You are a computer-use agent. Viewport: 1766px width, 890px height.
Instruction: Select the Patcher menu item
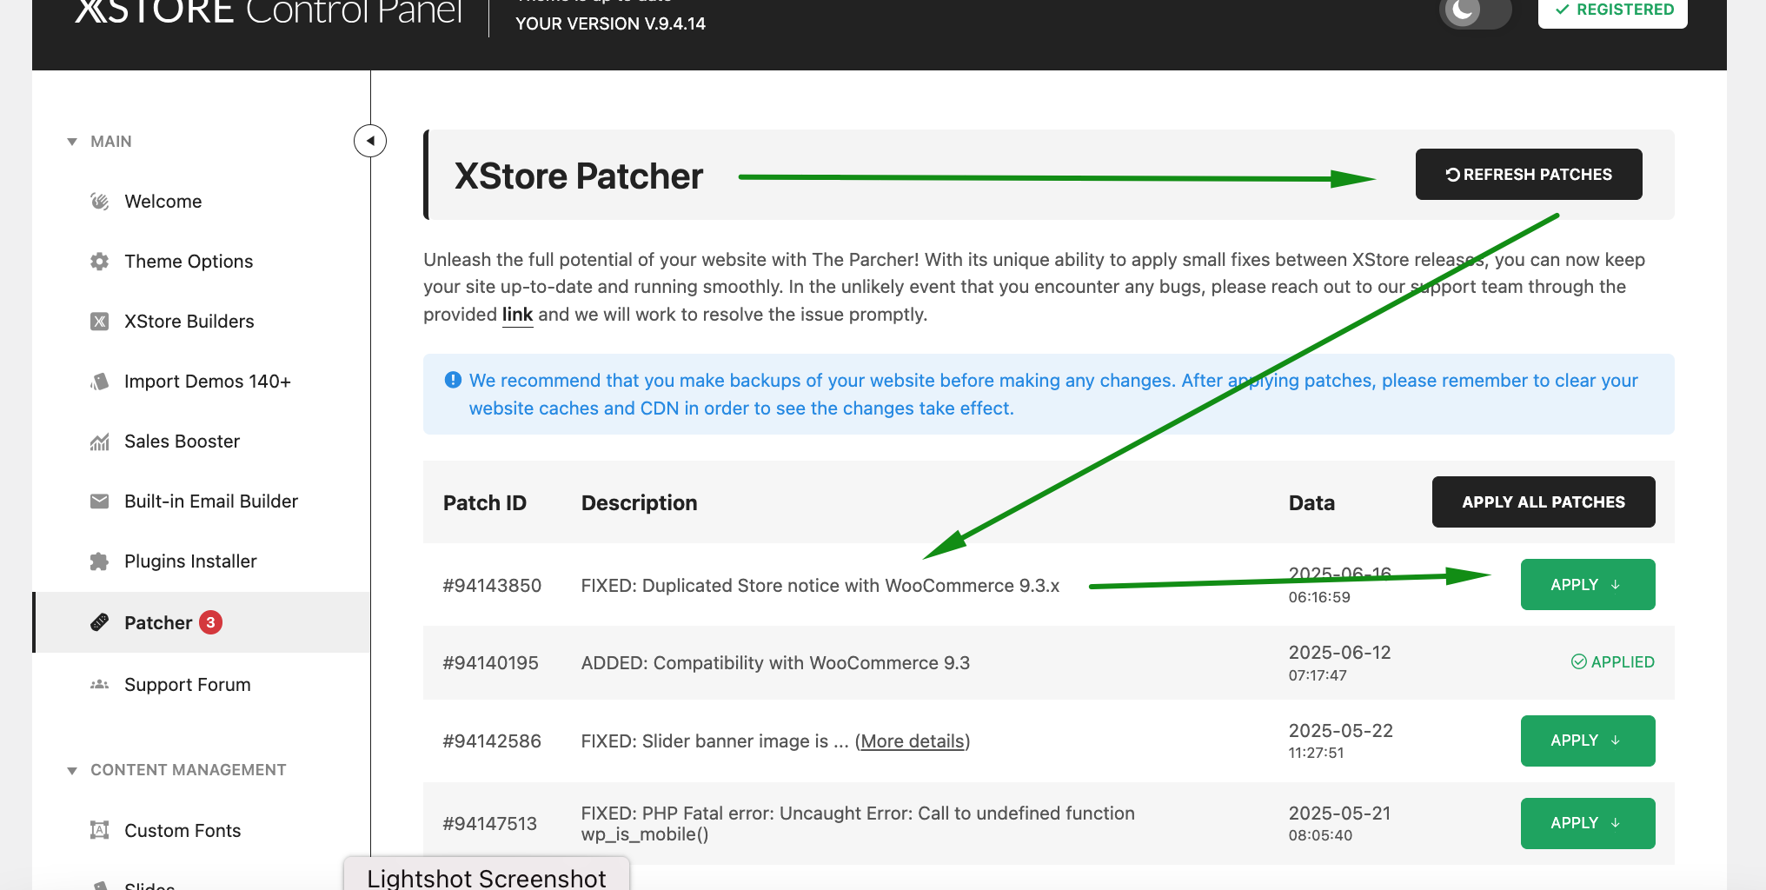[x=202, y=622]
